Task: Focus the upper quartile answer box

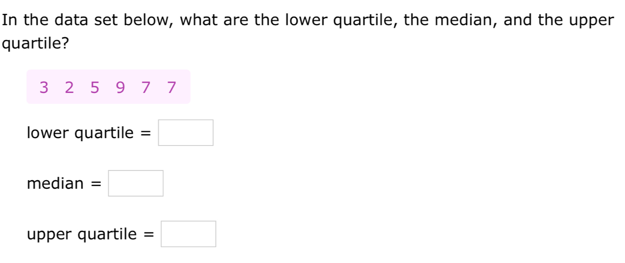Action: (188, 234)
